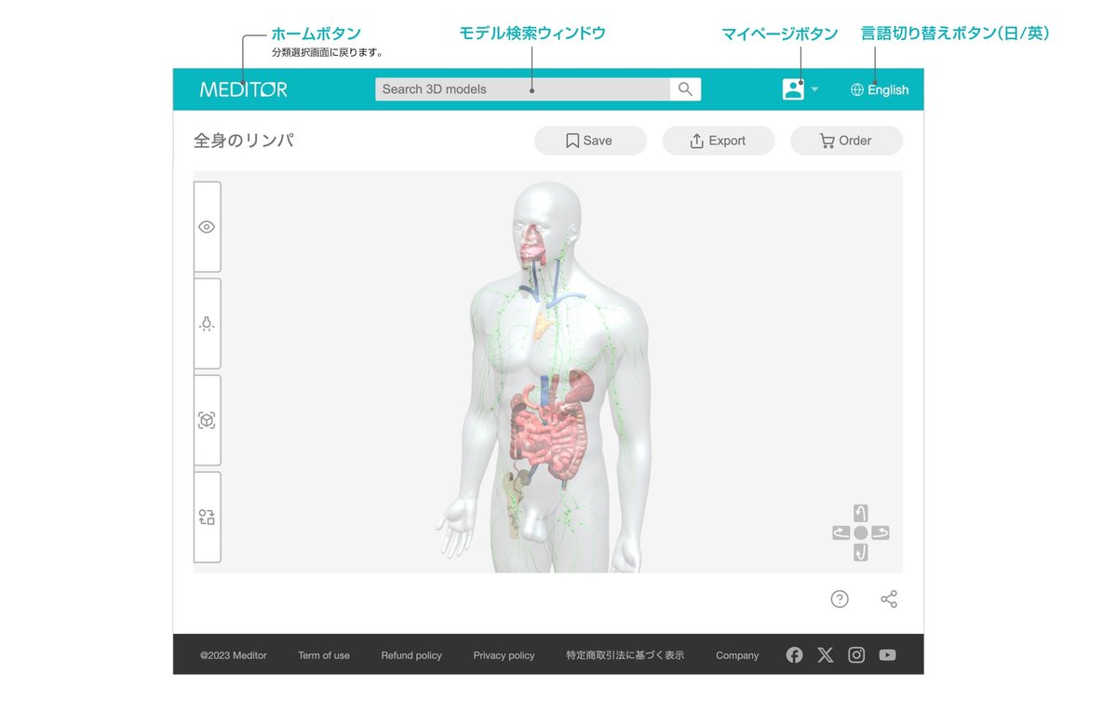Image resolution: width=1117 pixels, height=701 pixels.
Task: Open the MEDITOR home logo
Action: pos(242,89)
